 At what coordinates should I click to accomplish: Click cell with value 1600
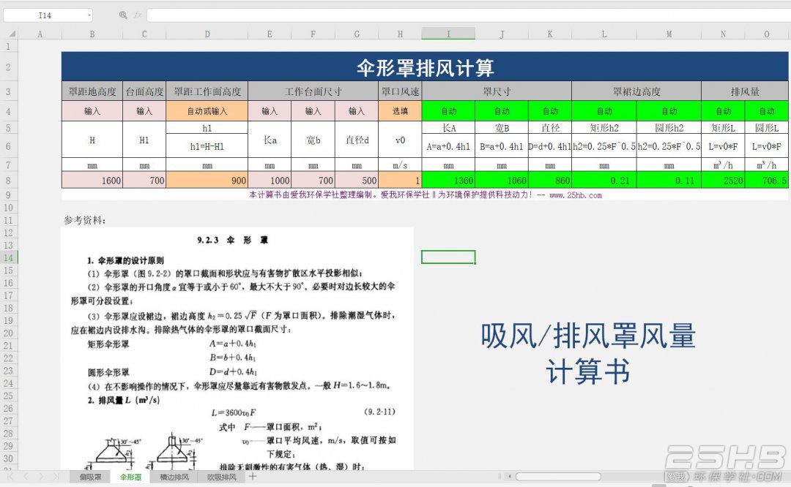(x=92, y=181)
